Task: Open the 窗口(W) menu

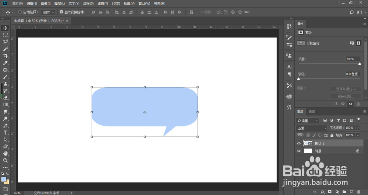Action: coord(144,3)
